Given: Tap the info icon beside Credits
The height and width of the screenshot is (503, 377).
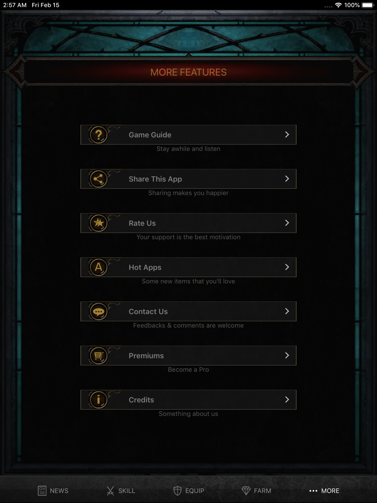Looking at the screenshot, I should [98, 400].
